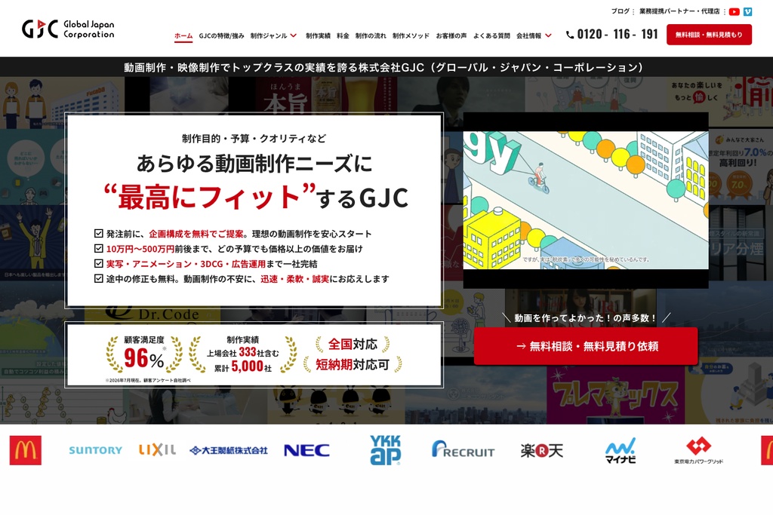Click the NEC logo
The width and height of the screenshot is (773, 515).
pos(306,450)
